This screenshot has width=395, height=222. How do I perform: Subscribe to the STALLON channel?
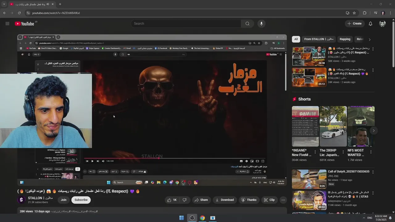click(81, 200)
